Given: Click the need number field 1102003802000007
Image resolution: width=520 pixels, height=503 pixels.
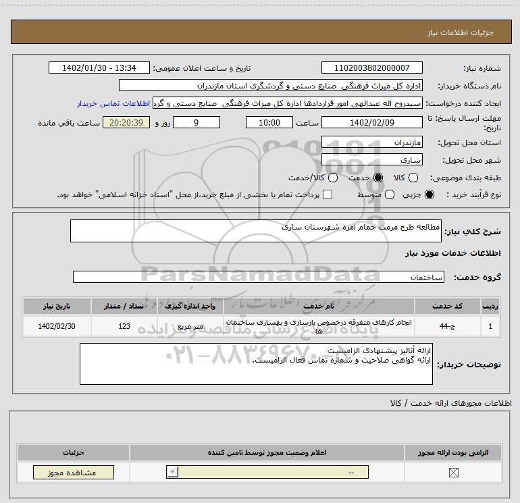Looking at the screenshot, I should click(371, 68).
